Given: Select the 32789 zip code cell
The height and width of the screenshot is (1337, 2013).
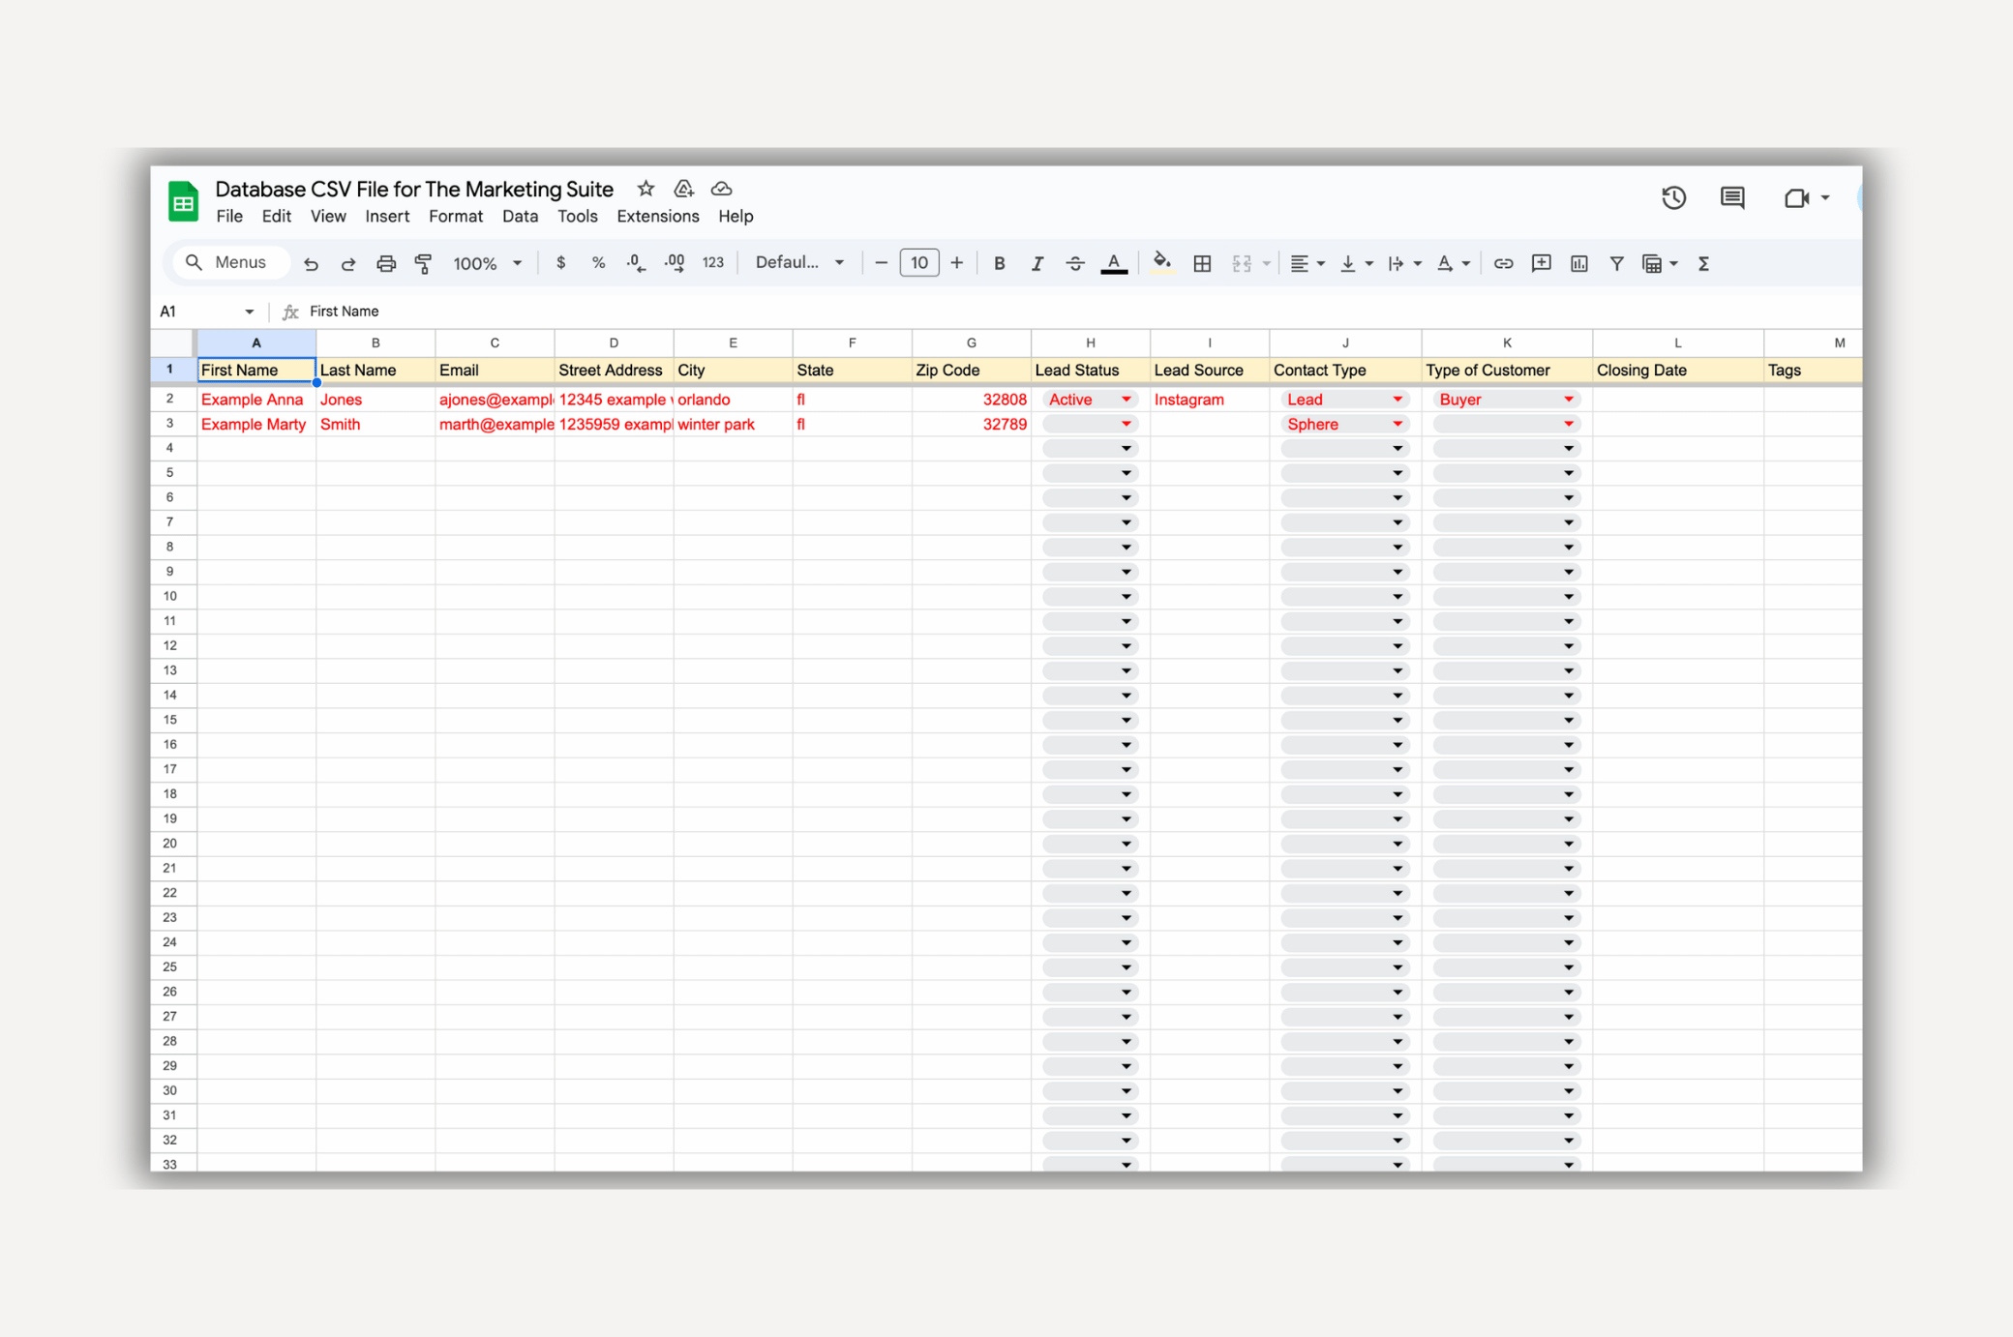Looking at the screenshot, I should coord(972,424).
